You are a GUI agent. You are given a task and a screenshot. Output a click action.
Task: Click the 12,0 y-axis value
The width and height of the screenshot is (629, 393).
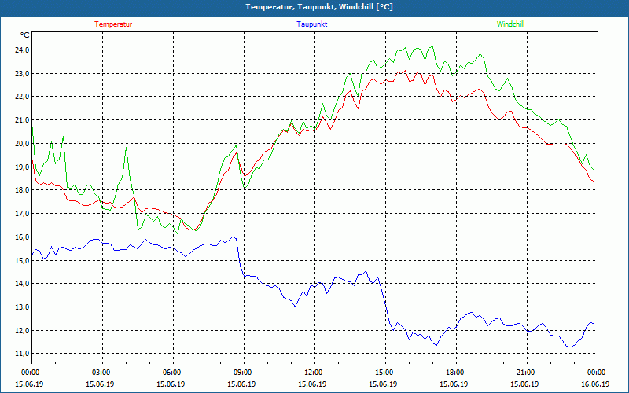coord(22,330)
